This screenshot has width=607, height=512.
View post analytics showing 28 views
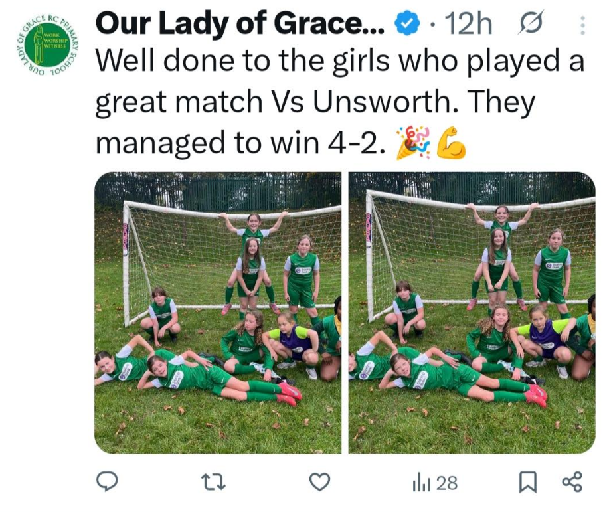[435, 483]
